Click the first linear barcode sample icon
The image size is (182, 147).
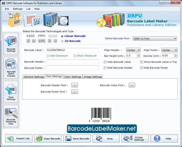tap(31, 36)
